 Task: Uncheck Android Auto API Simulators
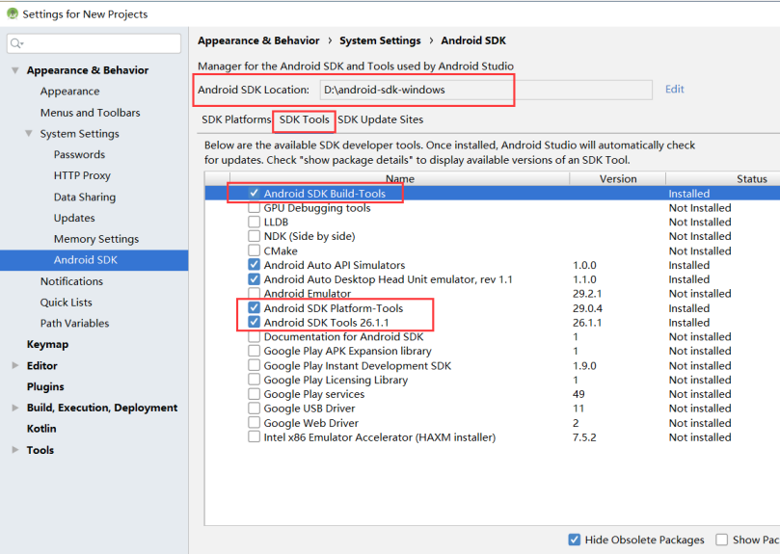click(x=255, y=265)
